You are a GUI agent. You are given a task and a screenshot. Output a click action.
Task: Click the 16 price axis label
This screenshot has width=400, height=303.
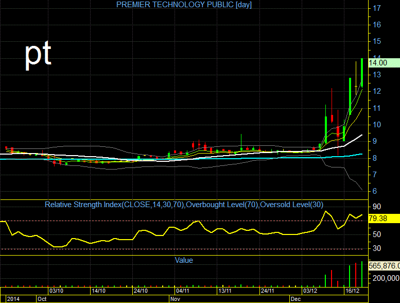[377, 25]
